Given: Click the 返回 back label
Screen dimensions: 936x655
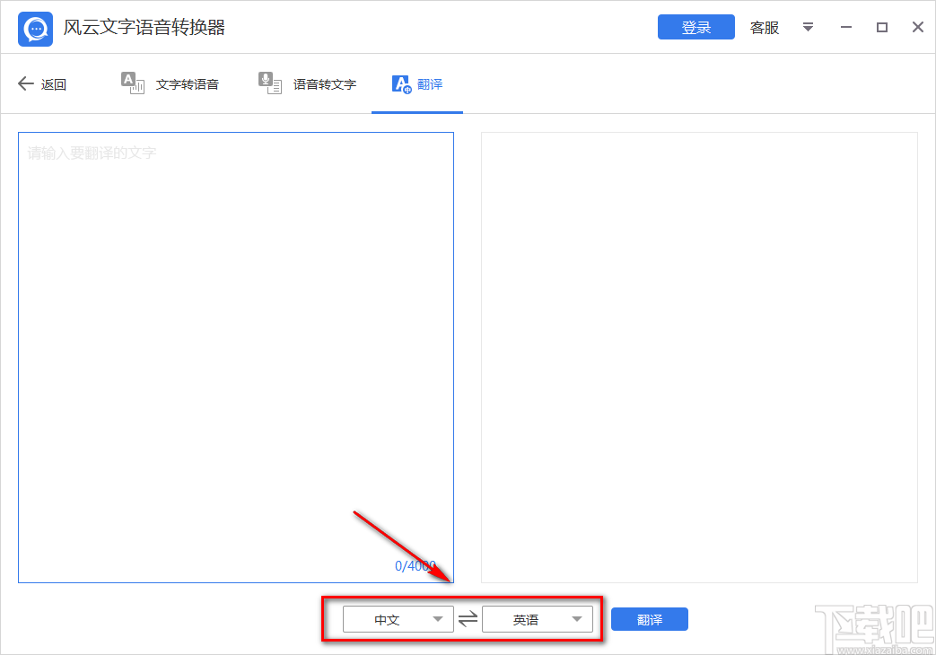Looking at the screenshot, I should tap(54, 84).
